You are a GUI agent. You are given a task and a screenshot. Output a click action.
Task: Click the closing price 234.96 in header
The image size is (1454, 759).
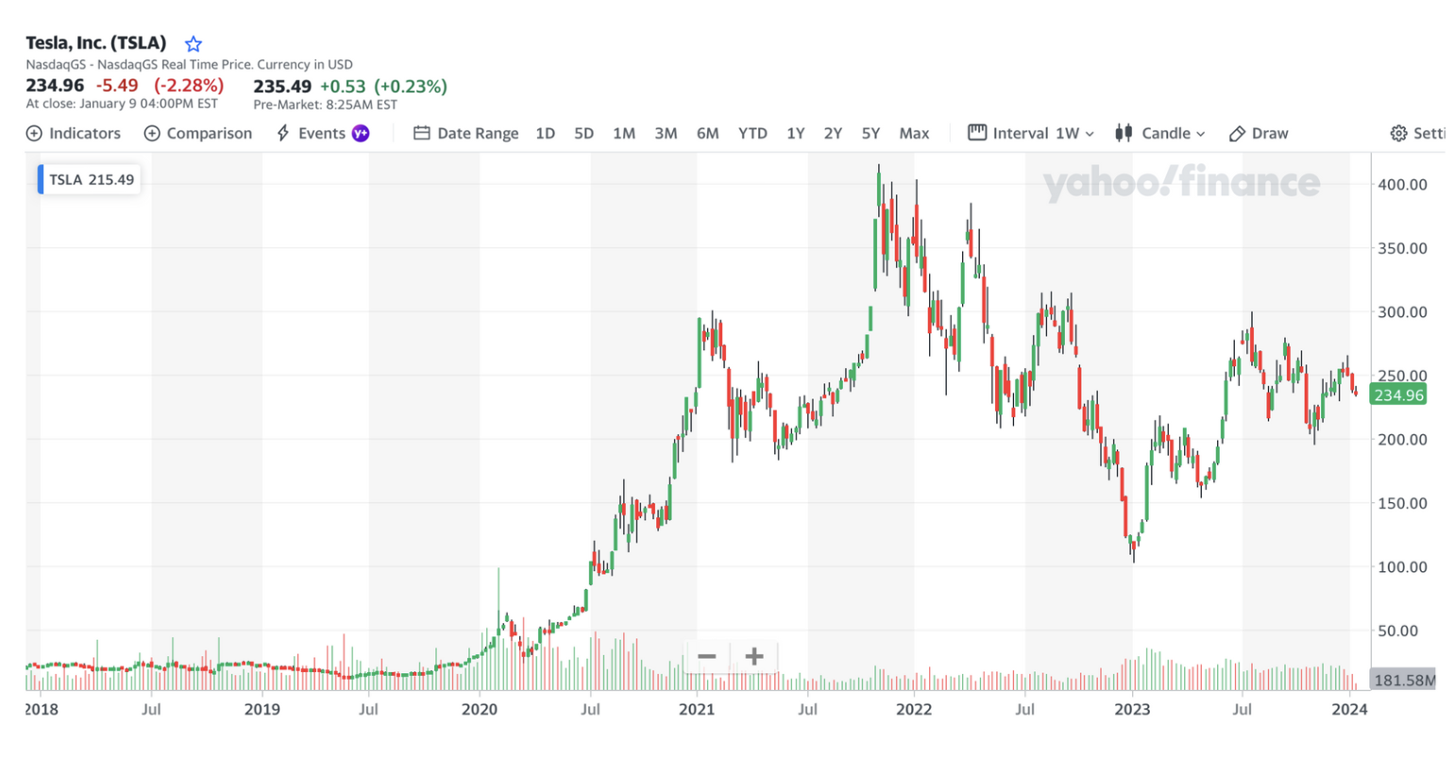pyautogui.click(x=55, y=85)
